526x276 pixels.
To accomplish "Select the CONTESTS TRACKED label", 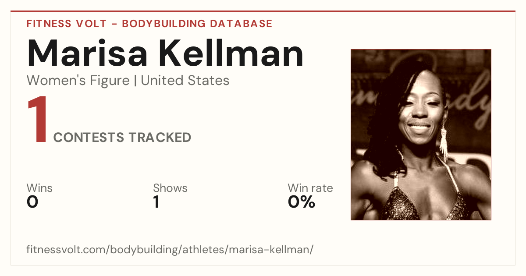I will tap(122, 138).
